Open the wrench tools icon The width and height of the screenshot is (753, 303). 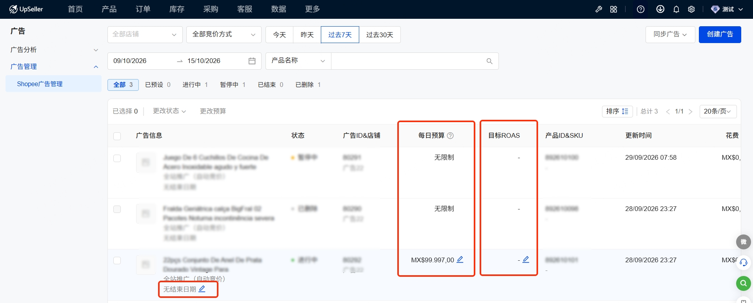[598, 9]
